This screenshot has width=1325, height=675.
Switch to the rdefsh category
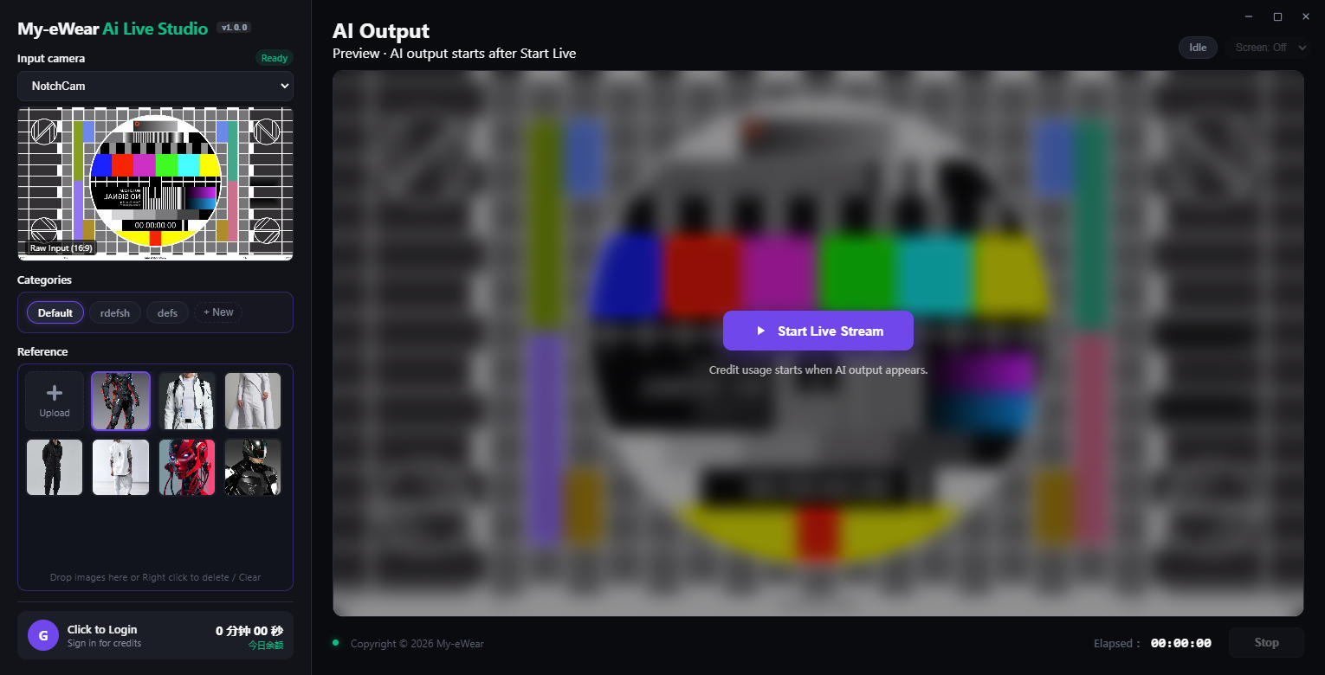click(115, 312)
